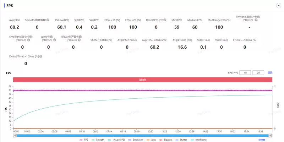Click help icon beside TinyJank (/10min)
The width and height of the screenshot is (284, 142).
pos(256,20)
